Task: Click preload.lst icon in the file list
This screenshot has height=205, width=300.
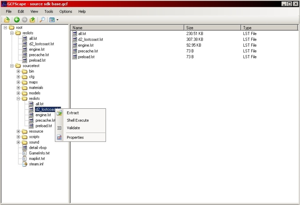Action: 75,57
